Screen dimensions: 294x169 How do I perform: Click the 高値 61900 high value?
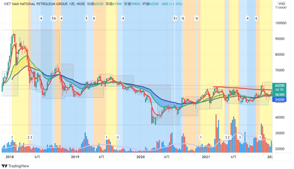tap(114, 4)
